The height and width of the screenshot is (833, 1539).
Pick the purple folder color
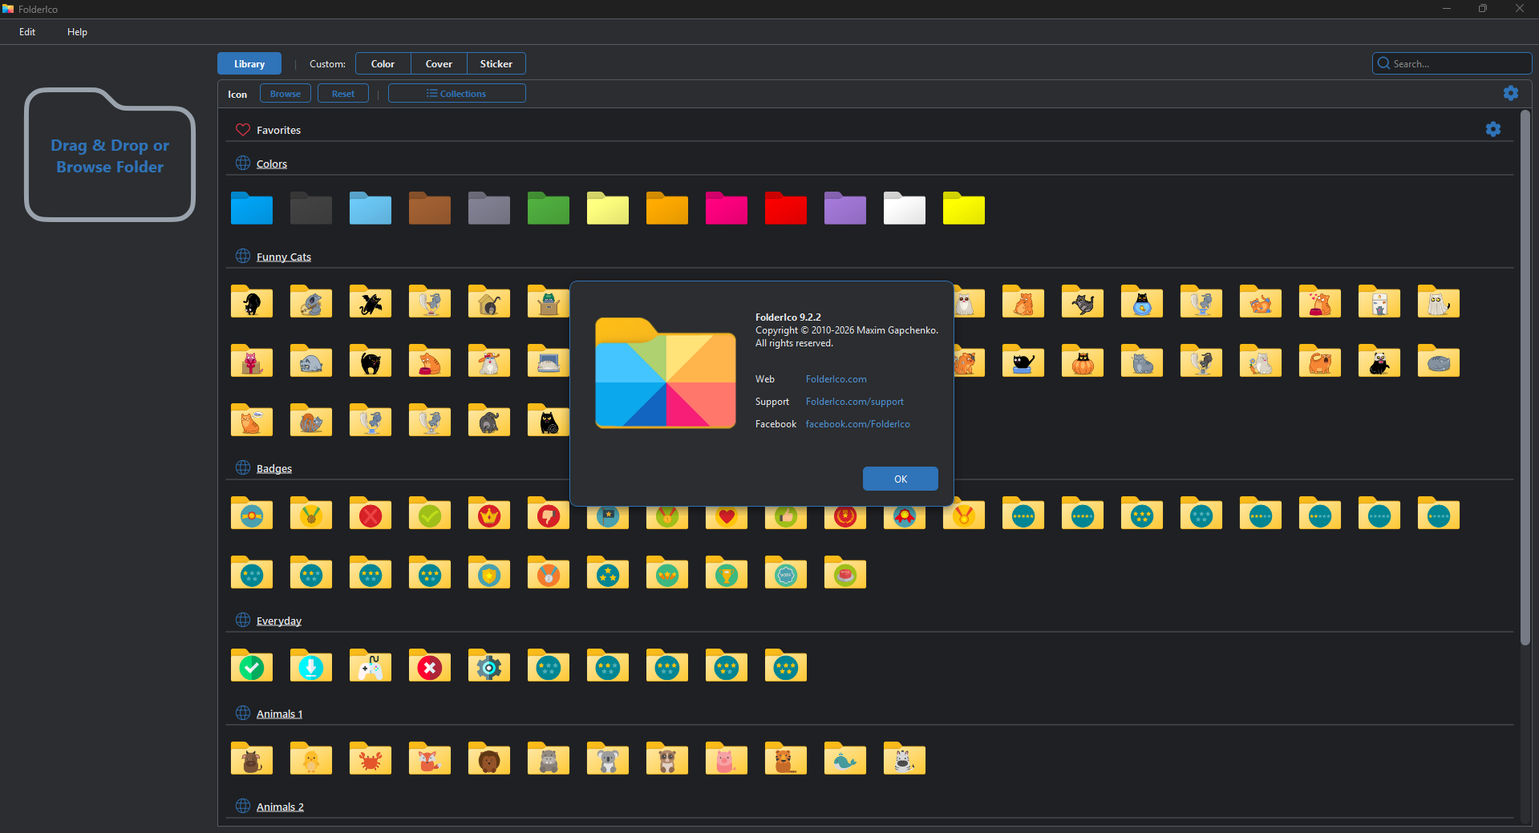click(845, 208)
